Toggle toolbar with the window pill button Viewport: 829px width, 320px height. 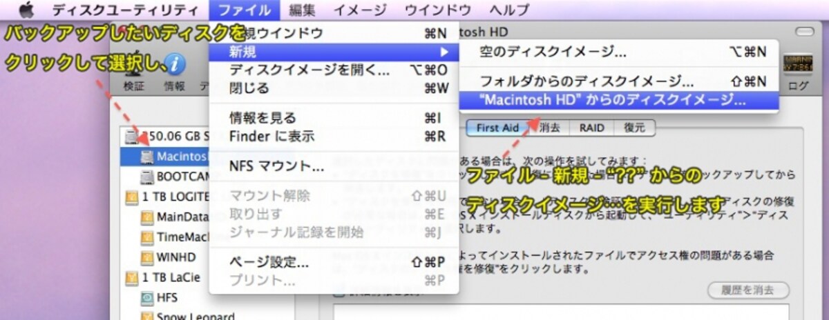tap(805, 32)
